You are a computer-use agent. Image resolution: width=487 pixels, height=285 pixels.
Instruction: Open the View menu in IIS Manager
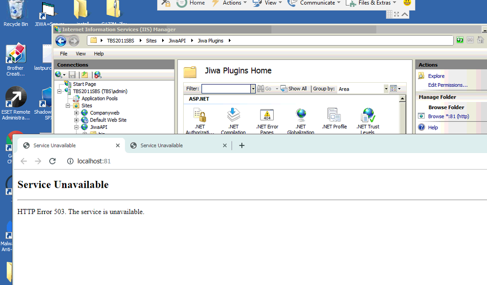click(80, 54)
